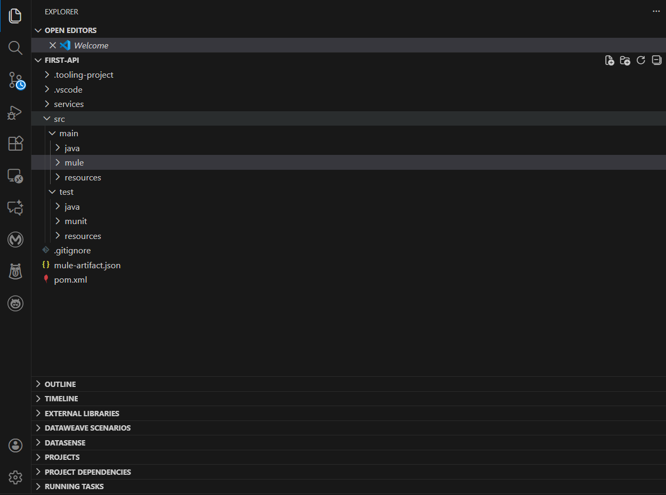Select the Welcome tab in Open Editors
666x495 pixels.
91,46
